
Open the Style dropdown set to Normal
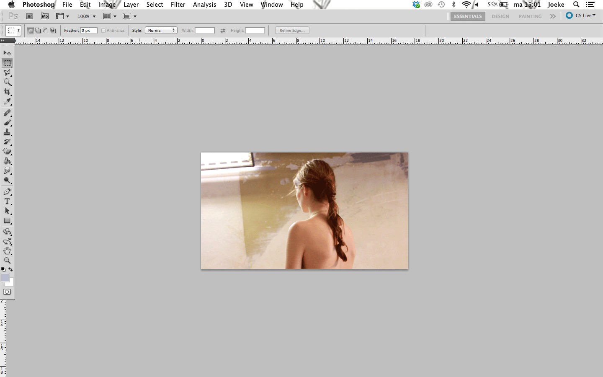click(x=161, y=31)
